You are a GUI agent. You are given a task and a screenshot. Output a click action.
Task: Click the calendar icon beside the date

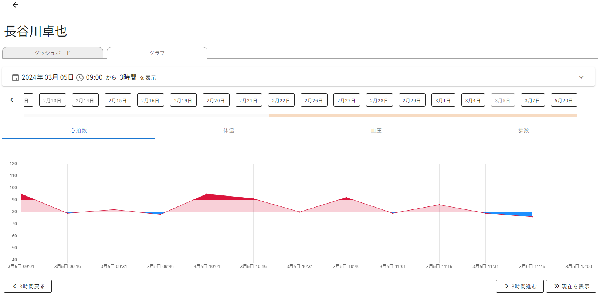16,77
